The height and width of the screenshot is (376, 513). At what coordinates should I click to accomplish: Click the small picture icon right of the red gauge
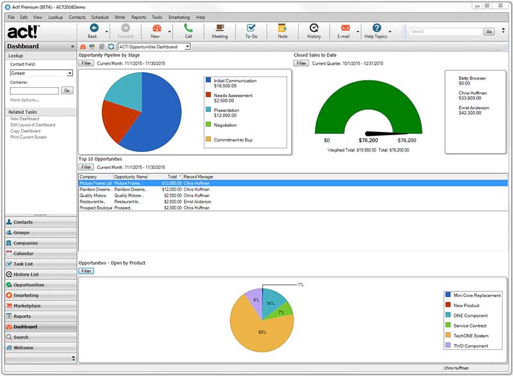point(92,47)
